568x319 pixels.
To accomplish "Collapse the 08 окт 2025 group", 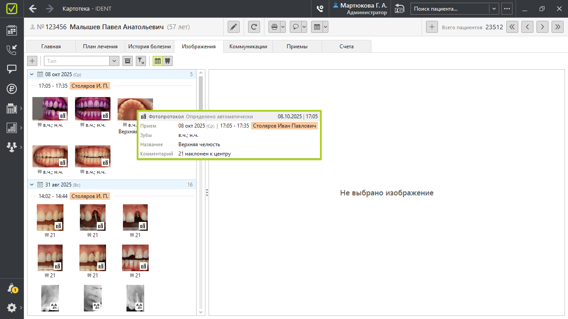I will pyautogui.click(x=32, y=74).
